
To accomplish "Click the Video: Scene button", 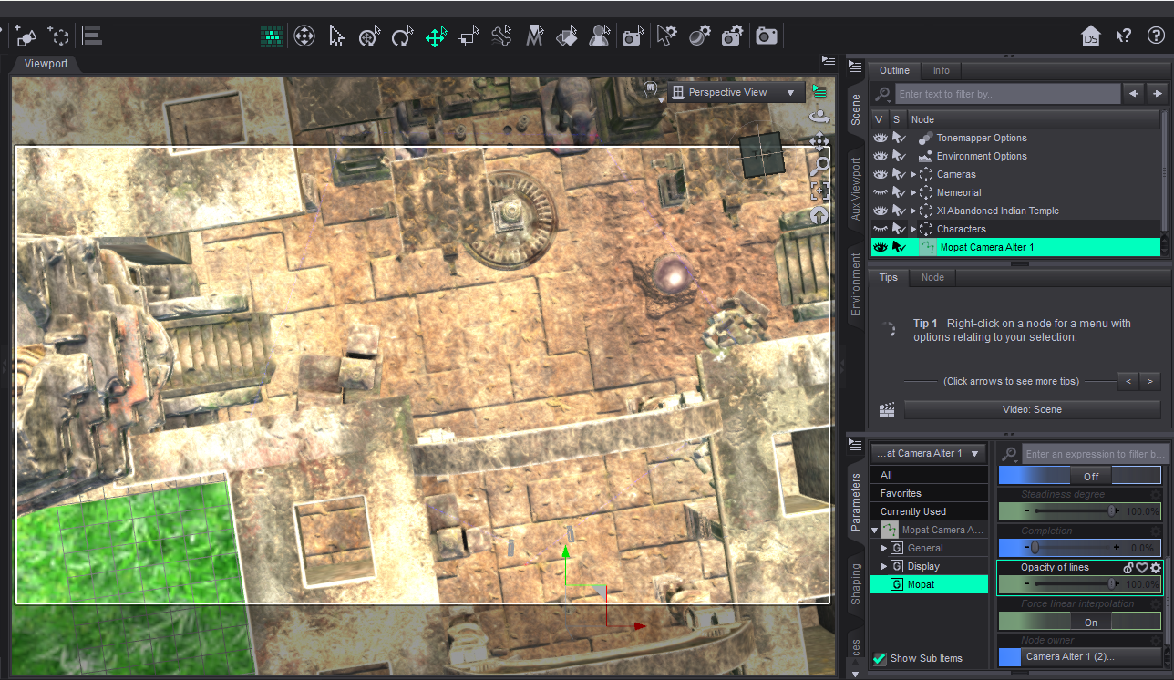I will coord(1032,409).
